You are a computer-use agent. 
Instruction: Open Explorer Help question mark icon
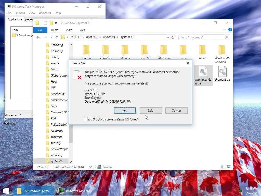230,30
